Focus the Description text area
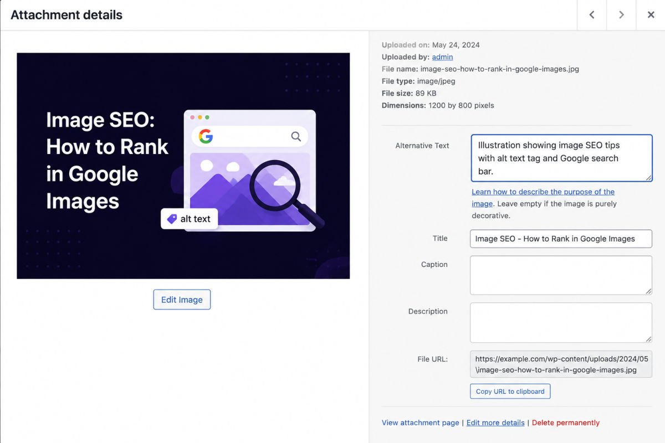The image size is (665, 443). [x=561, y=322]
